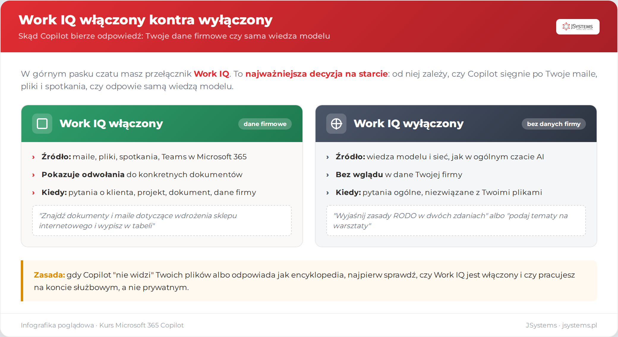Click 'Źródło: wiedza modelu i sieć' line
The height and width of the screenshot is (337, 618).
coord(440,157)
